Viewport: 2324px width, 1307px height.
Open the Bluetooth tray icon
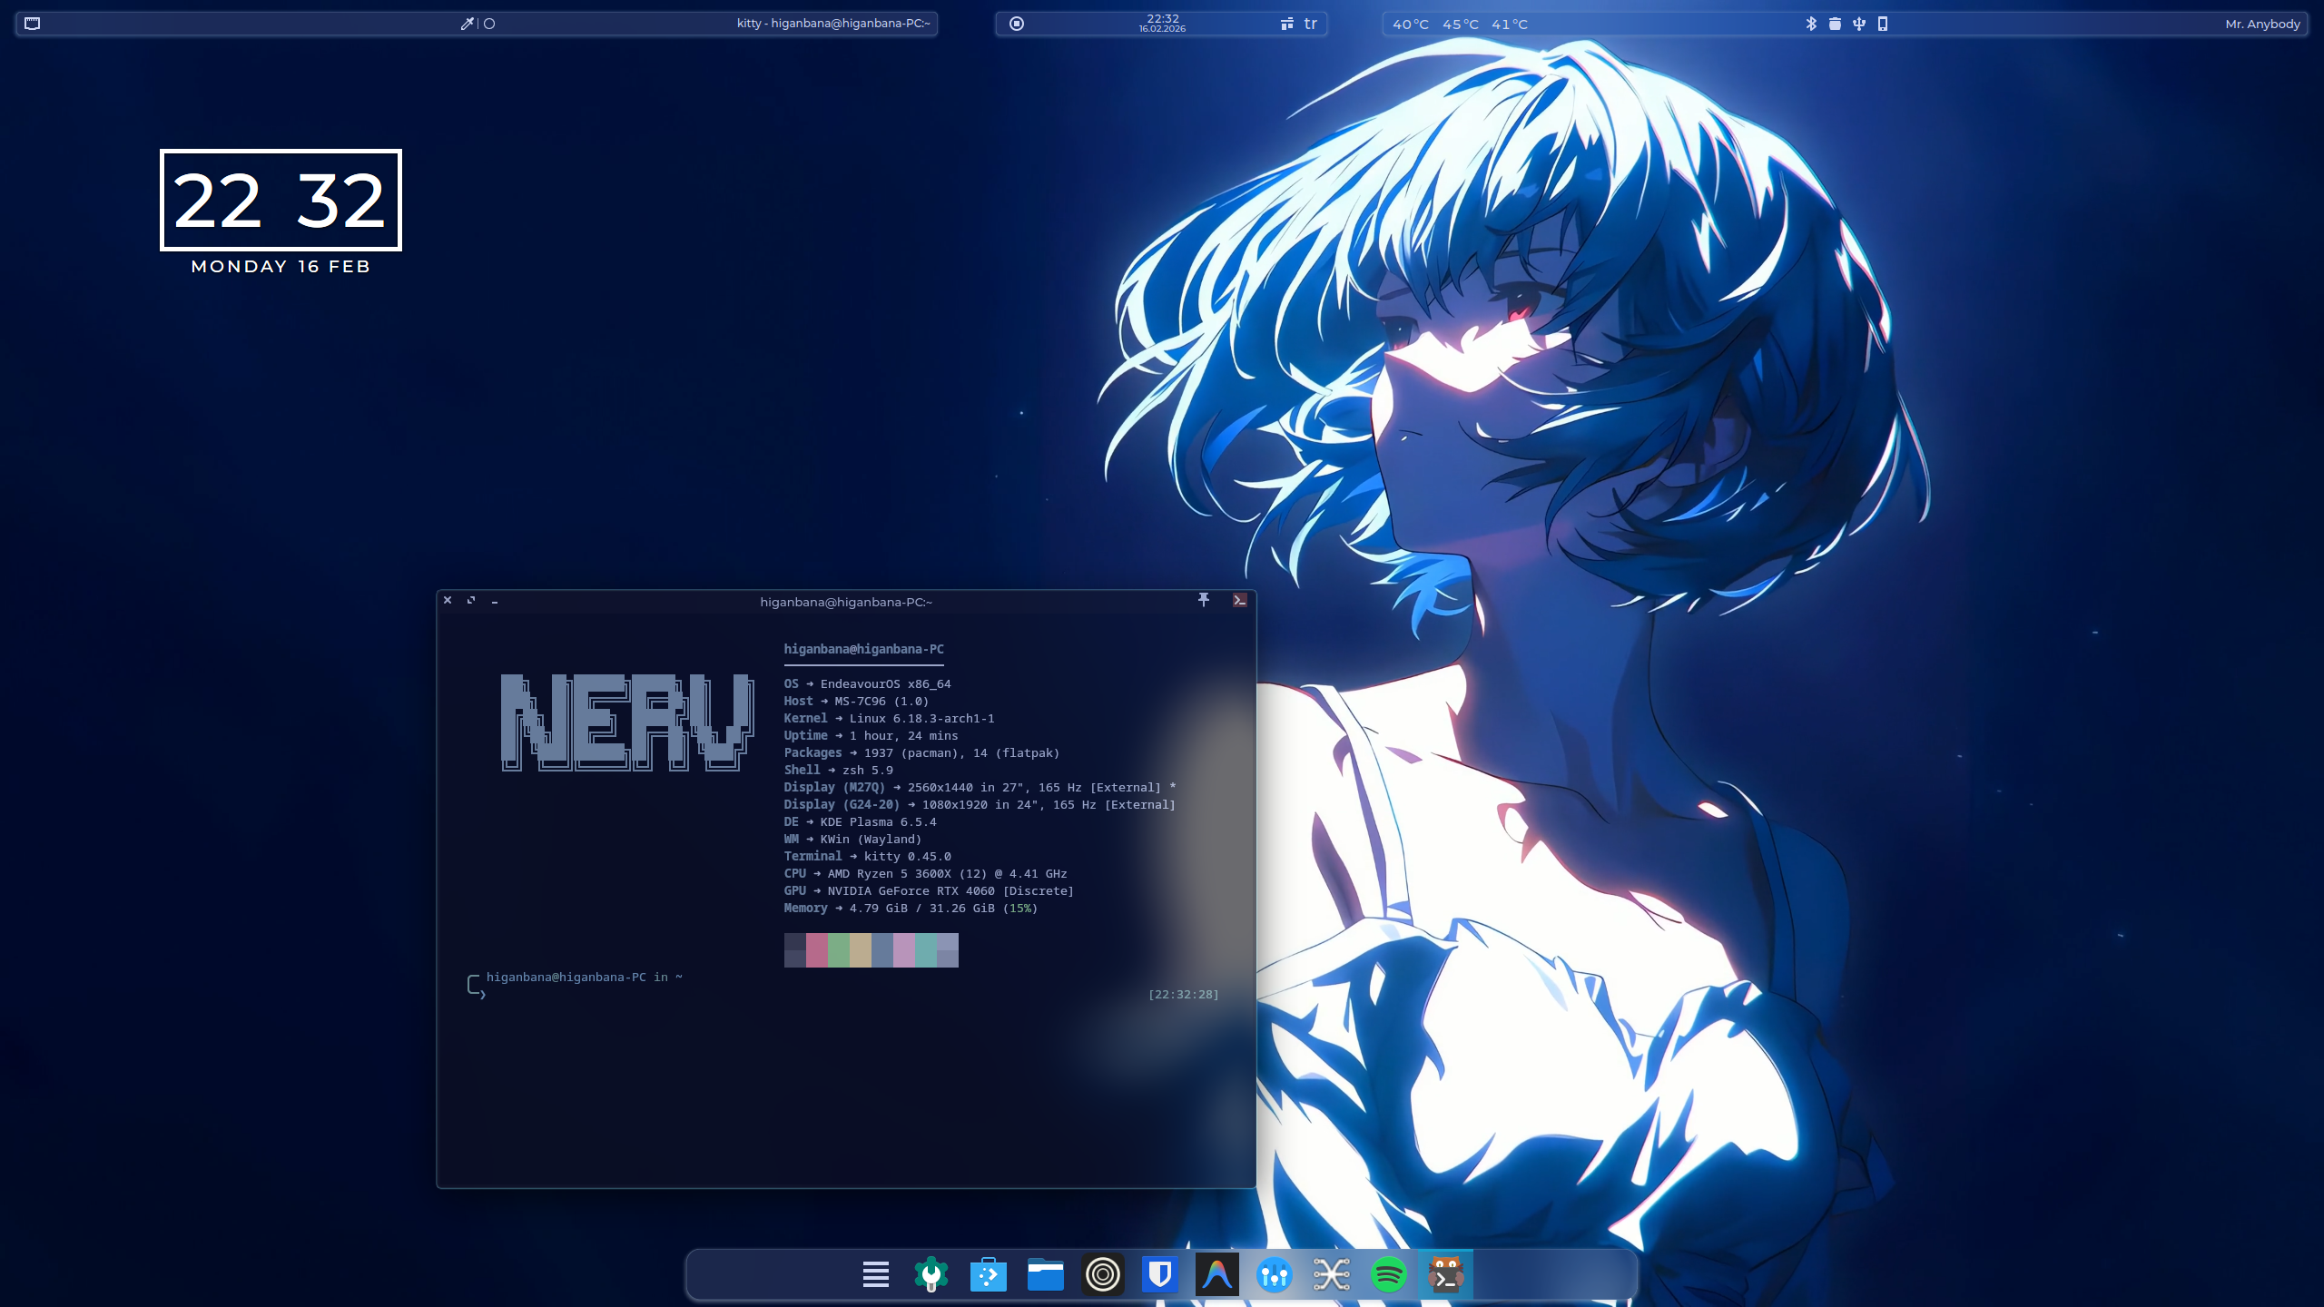click(1811, 24)
